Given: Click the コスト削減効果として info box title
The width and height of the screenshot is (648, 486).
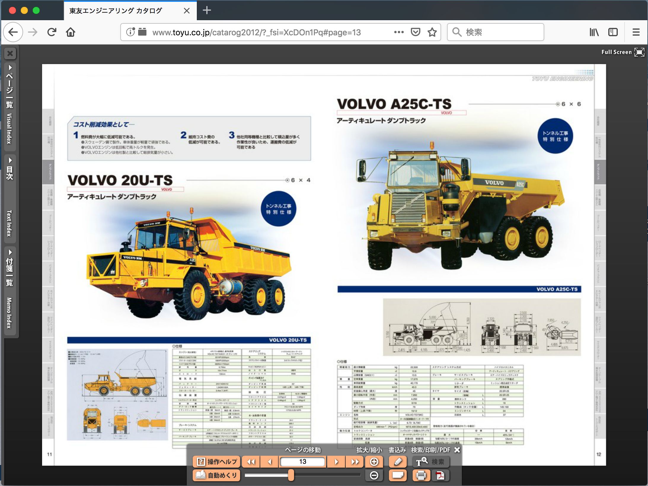Looking at the screenshot, I should pyautogui.click(x=103, y=124).
